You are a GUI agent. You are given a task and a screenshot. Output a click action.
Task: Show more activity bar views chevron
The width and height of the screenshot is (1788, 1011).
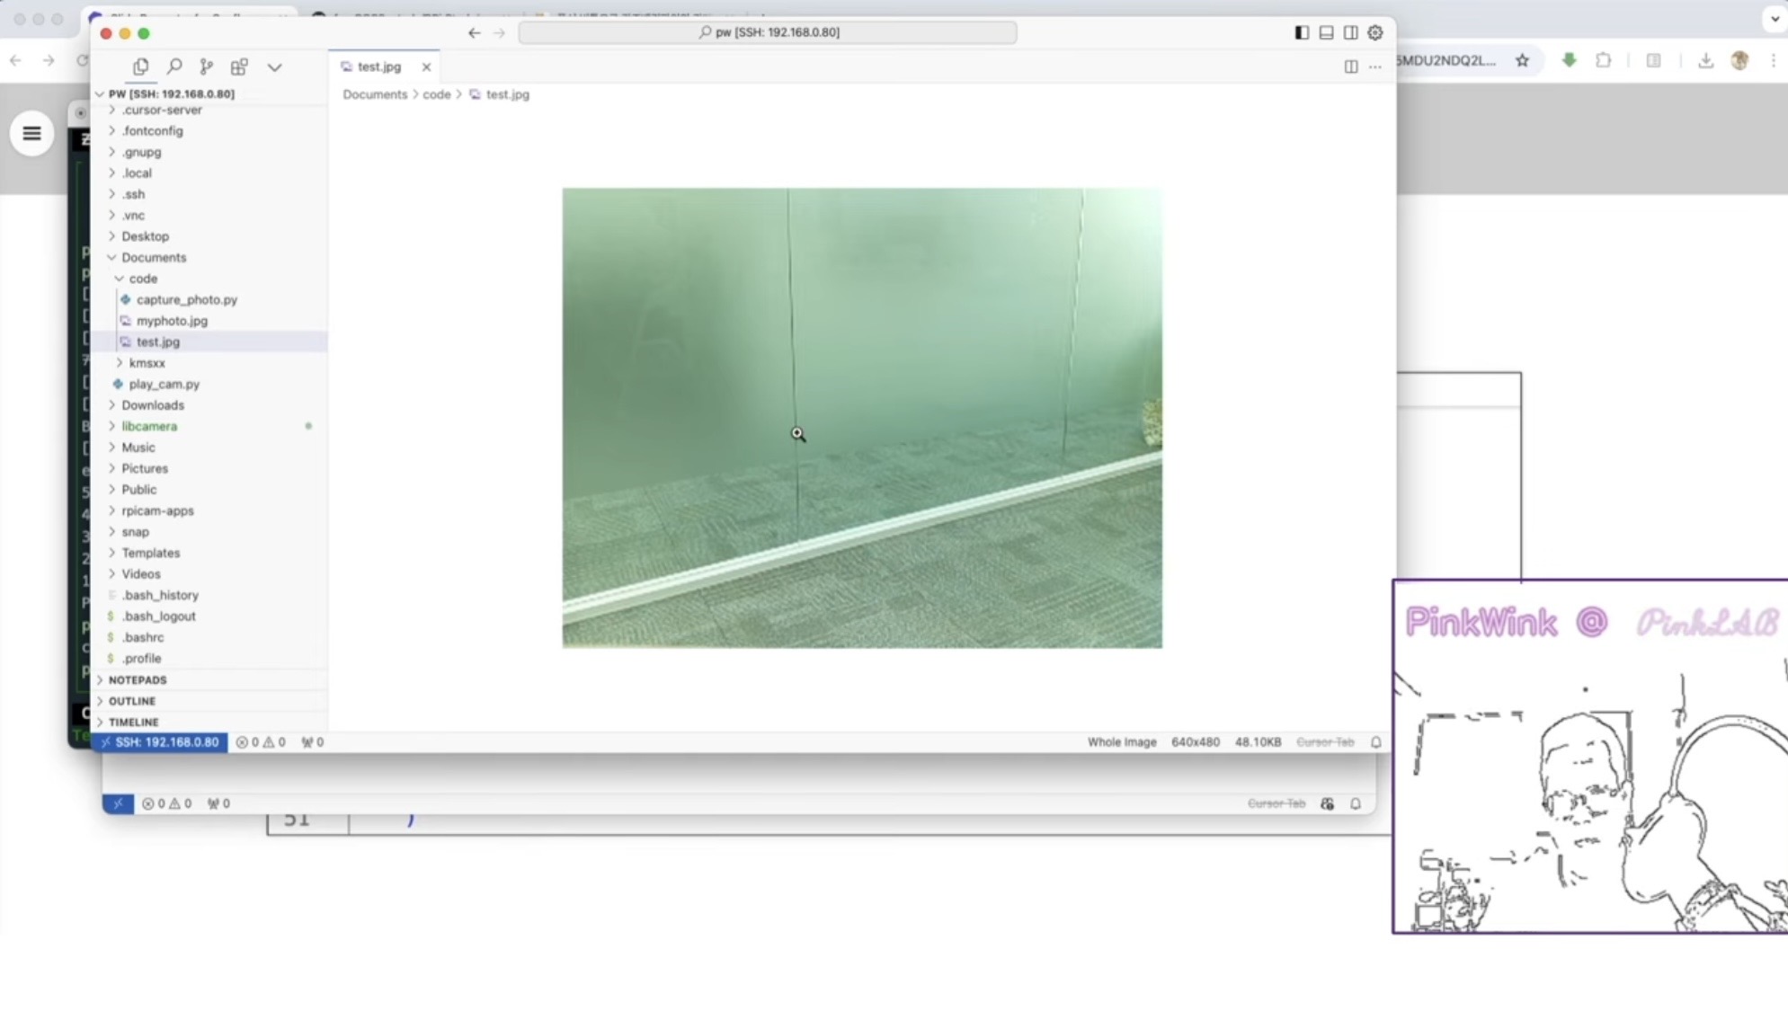click(x=274, y=67)
